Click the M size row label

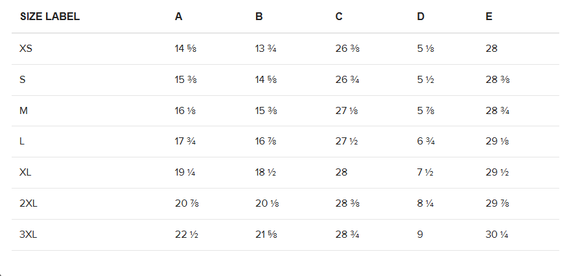click(23, 111)
